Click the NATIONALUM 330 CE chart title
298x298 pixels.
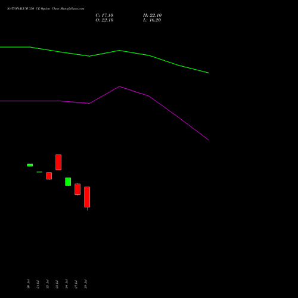tap(45, 9)
